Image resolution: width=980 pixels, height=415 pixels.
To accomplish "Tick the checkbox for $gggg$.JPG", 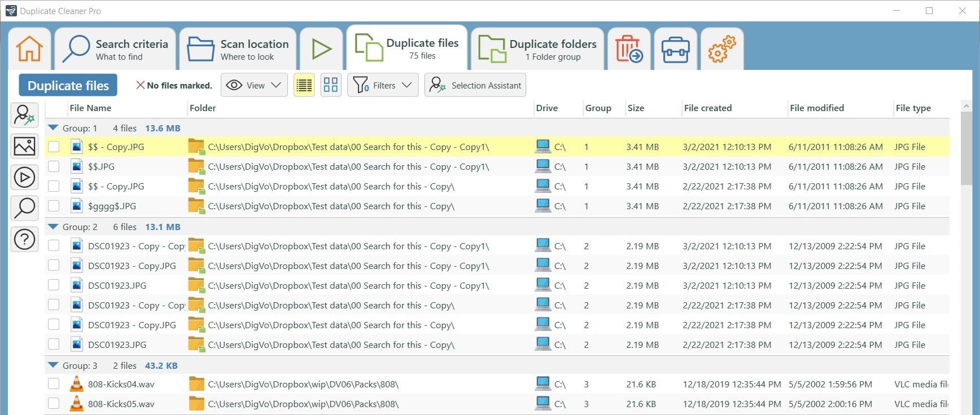I will pyautogui.click(x=54, y=206).
